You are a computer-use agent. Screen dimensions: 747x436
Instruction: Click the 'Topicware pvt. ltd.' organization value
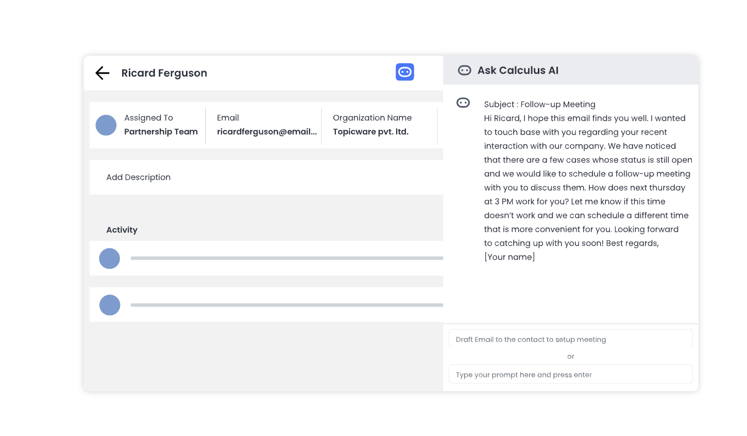coord(371,132)
